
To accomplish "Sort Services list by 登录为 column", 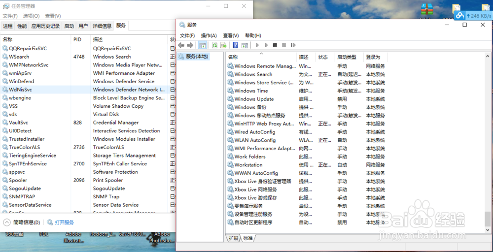I will (x=375, y=57).
